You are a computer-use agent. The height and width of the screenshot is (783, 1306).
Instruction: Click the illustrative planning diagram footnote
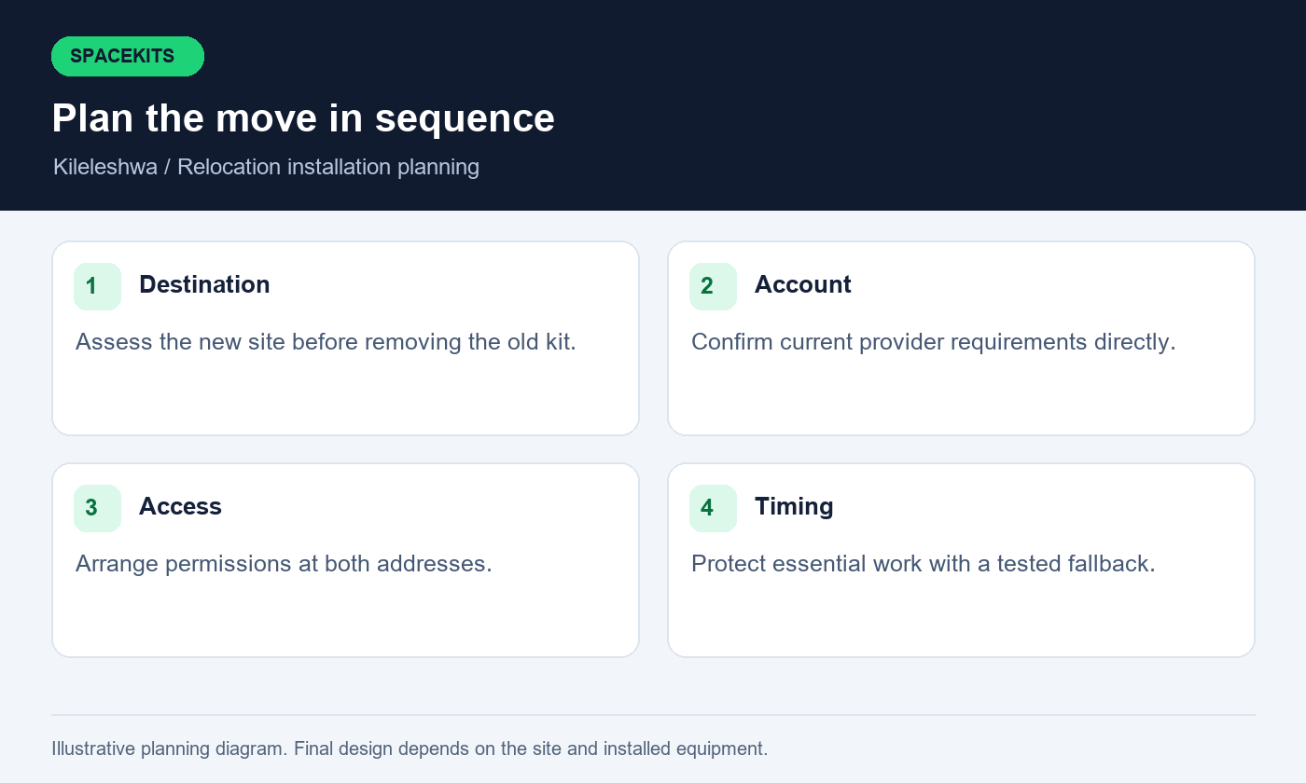click(410, 749)
